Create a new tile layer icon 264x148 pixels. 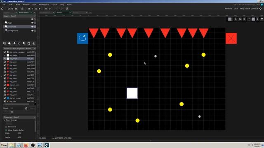coord(14,44)
